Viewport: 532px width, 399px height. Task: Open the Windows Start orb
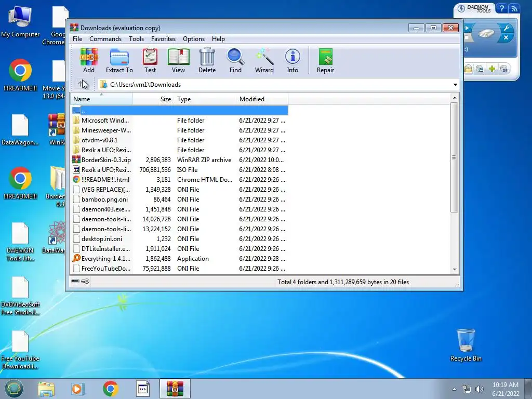tap(14, 389)
